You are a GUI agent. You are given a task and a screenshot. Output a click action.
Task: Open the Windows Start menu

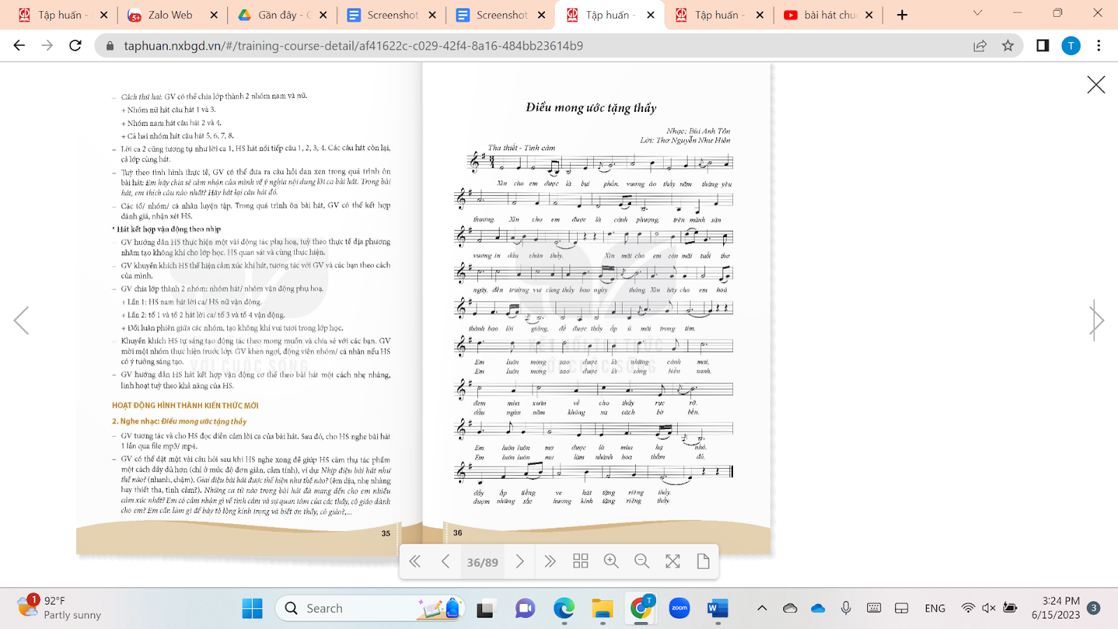pyautogui.click(x=252, y=608)
